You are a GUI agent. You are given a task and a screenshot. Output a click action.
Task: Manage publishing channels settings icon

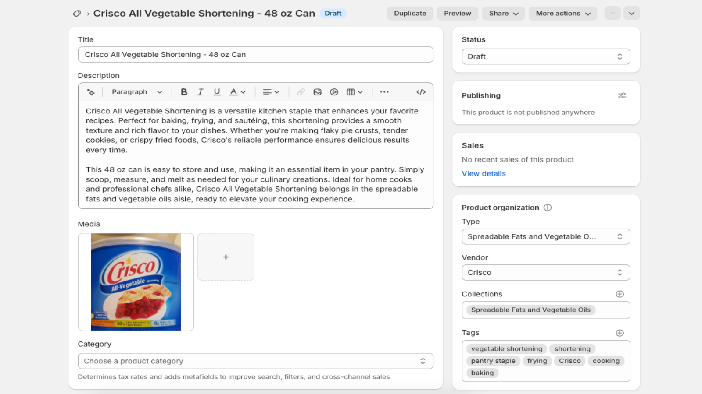click(x=622, y=95)
